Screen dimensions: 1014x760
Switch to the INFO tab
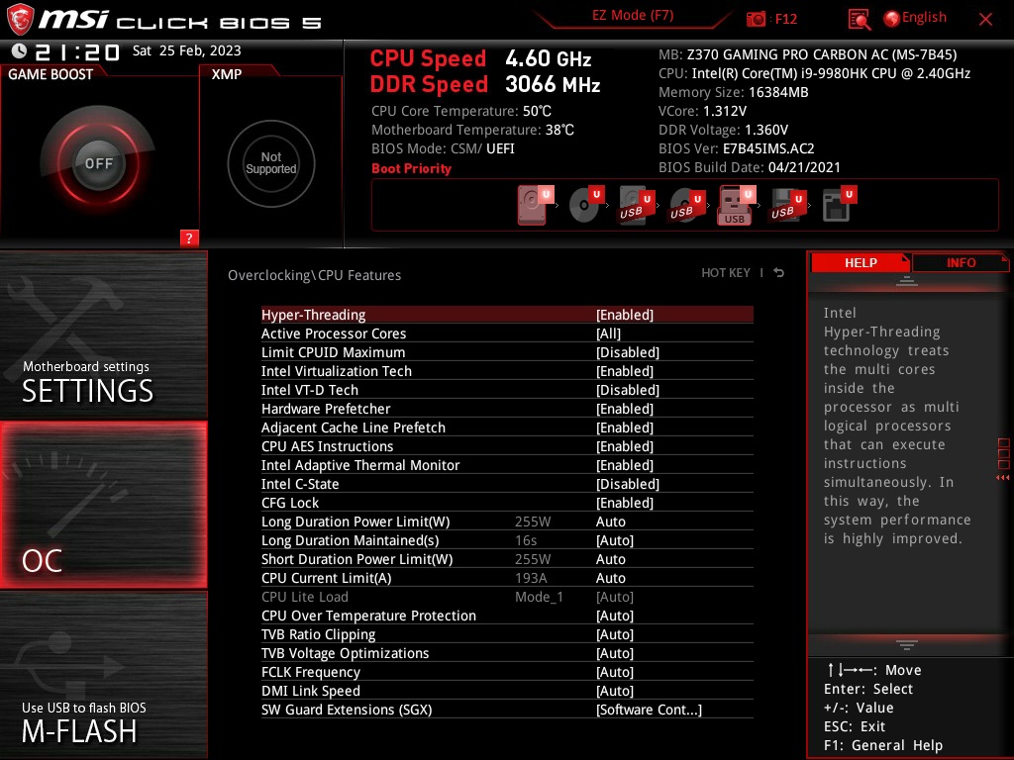(x=961, y=262)
